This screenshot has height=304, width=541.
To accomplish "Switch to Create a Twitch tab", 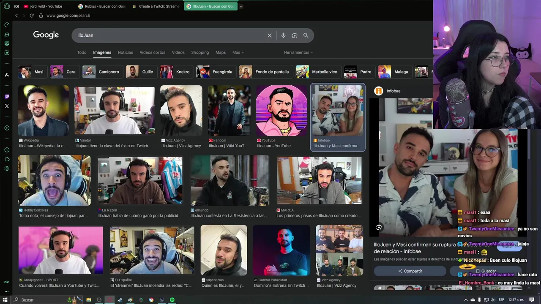I will point(156,6).
